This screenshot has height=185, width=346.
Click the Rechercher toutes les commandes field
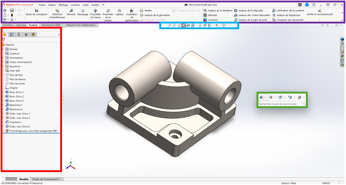pyautogui.click(x=280, y=104)
